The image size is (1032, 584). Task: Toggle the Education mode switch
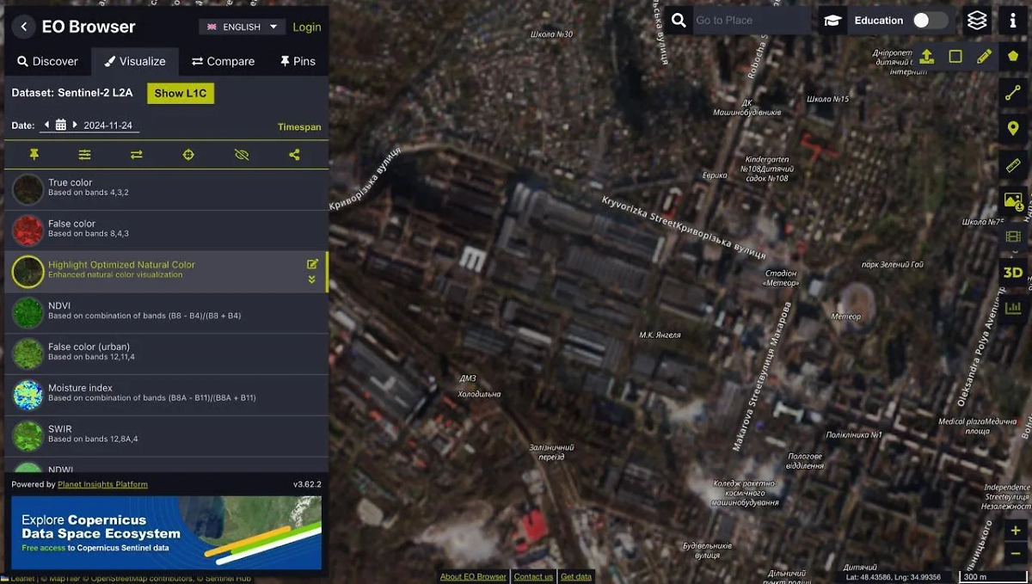point(929,21)
